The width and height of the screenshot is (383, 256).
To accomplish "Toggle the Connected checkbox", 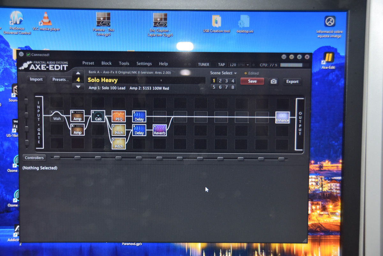I will coord(28,55).
